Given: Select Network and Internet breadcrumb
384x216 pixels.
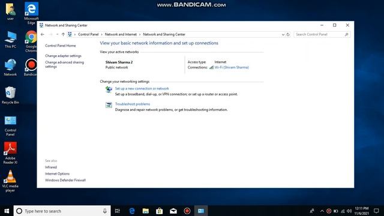Looking at the screenshot, I should click(x=121, y=35).
